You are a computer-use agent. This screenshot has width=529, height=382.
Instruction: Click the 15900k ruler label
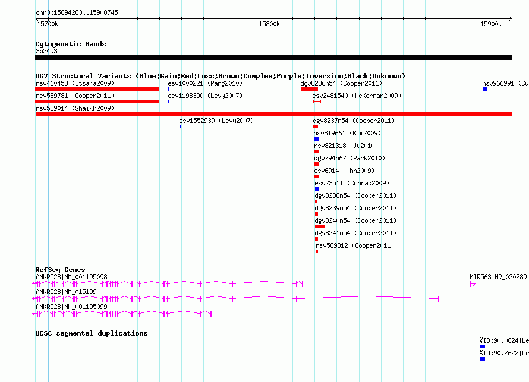491,24
